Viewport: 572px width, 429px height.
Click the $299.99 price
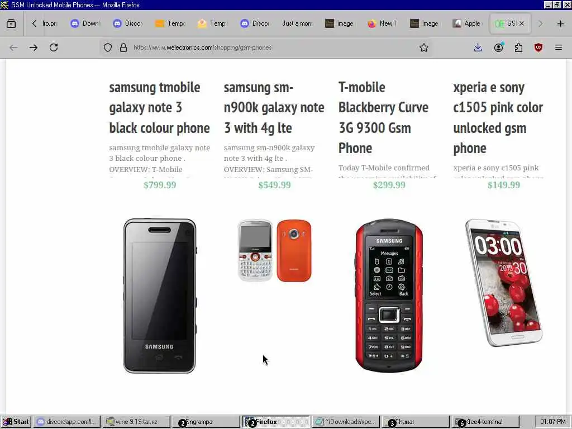389,185
